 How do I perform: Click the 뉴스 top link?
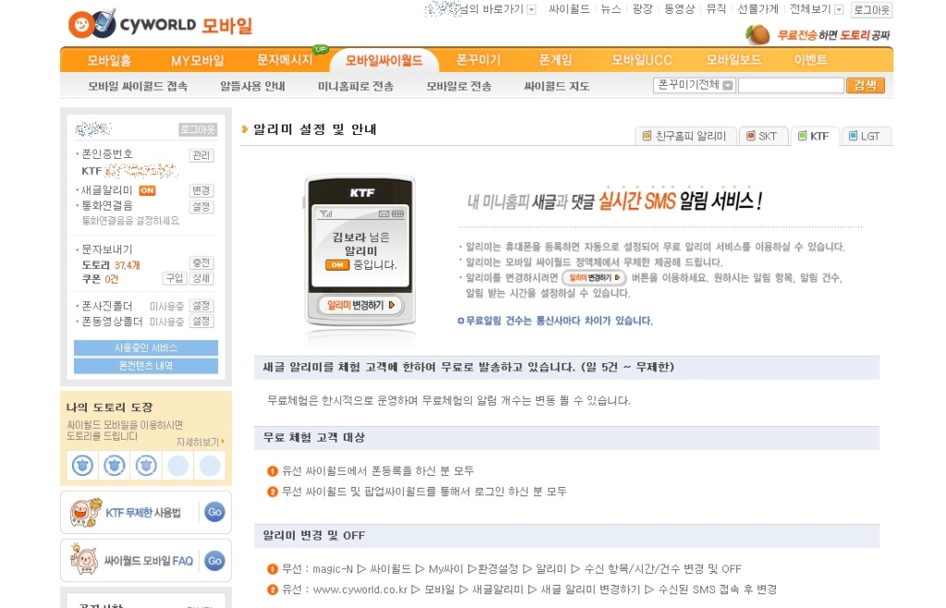click(x=611, y=9)
